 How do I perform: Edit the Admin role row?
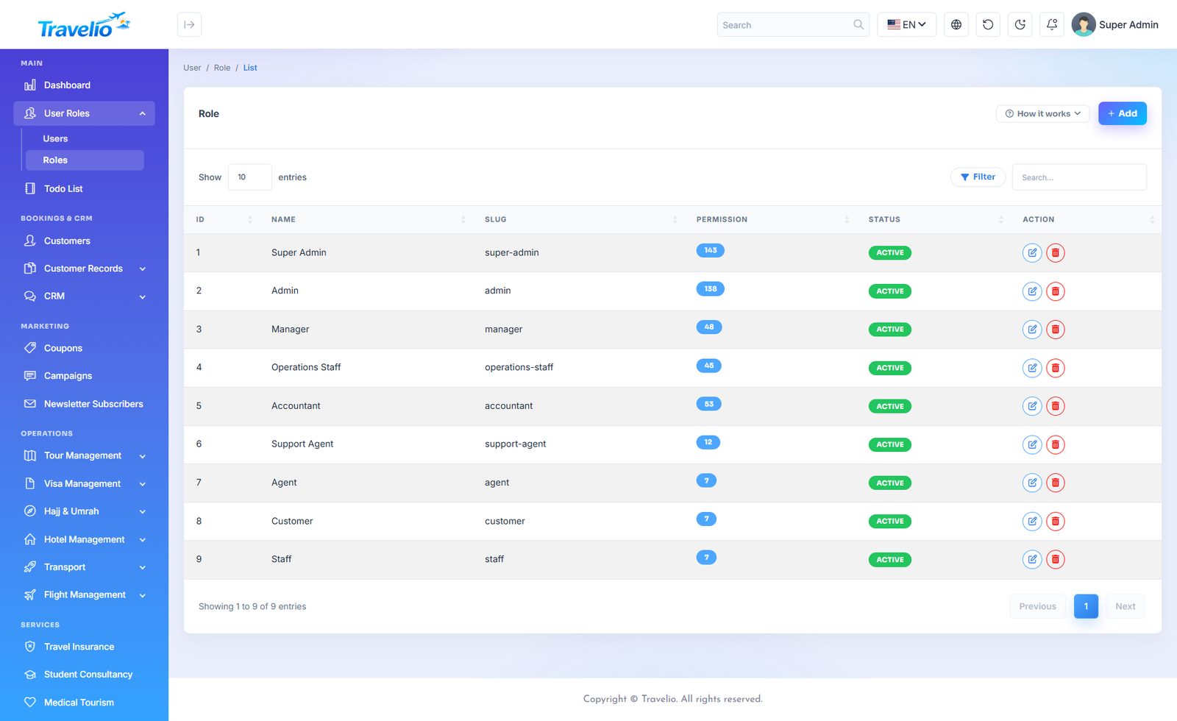[x=1032, y=291]
